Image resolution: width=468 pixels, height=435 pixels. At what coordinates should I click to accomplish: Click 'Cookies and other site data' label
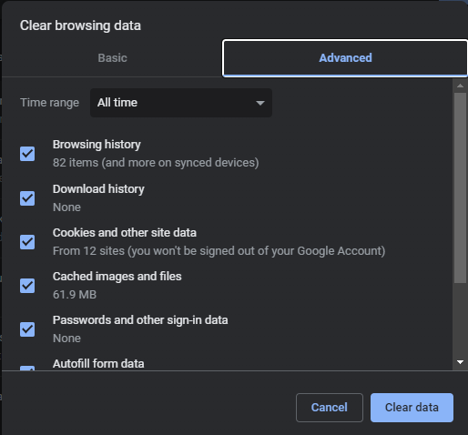pos(125,233)
